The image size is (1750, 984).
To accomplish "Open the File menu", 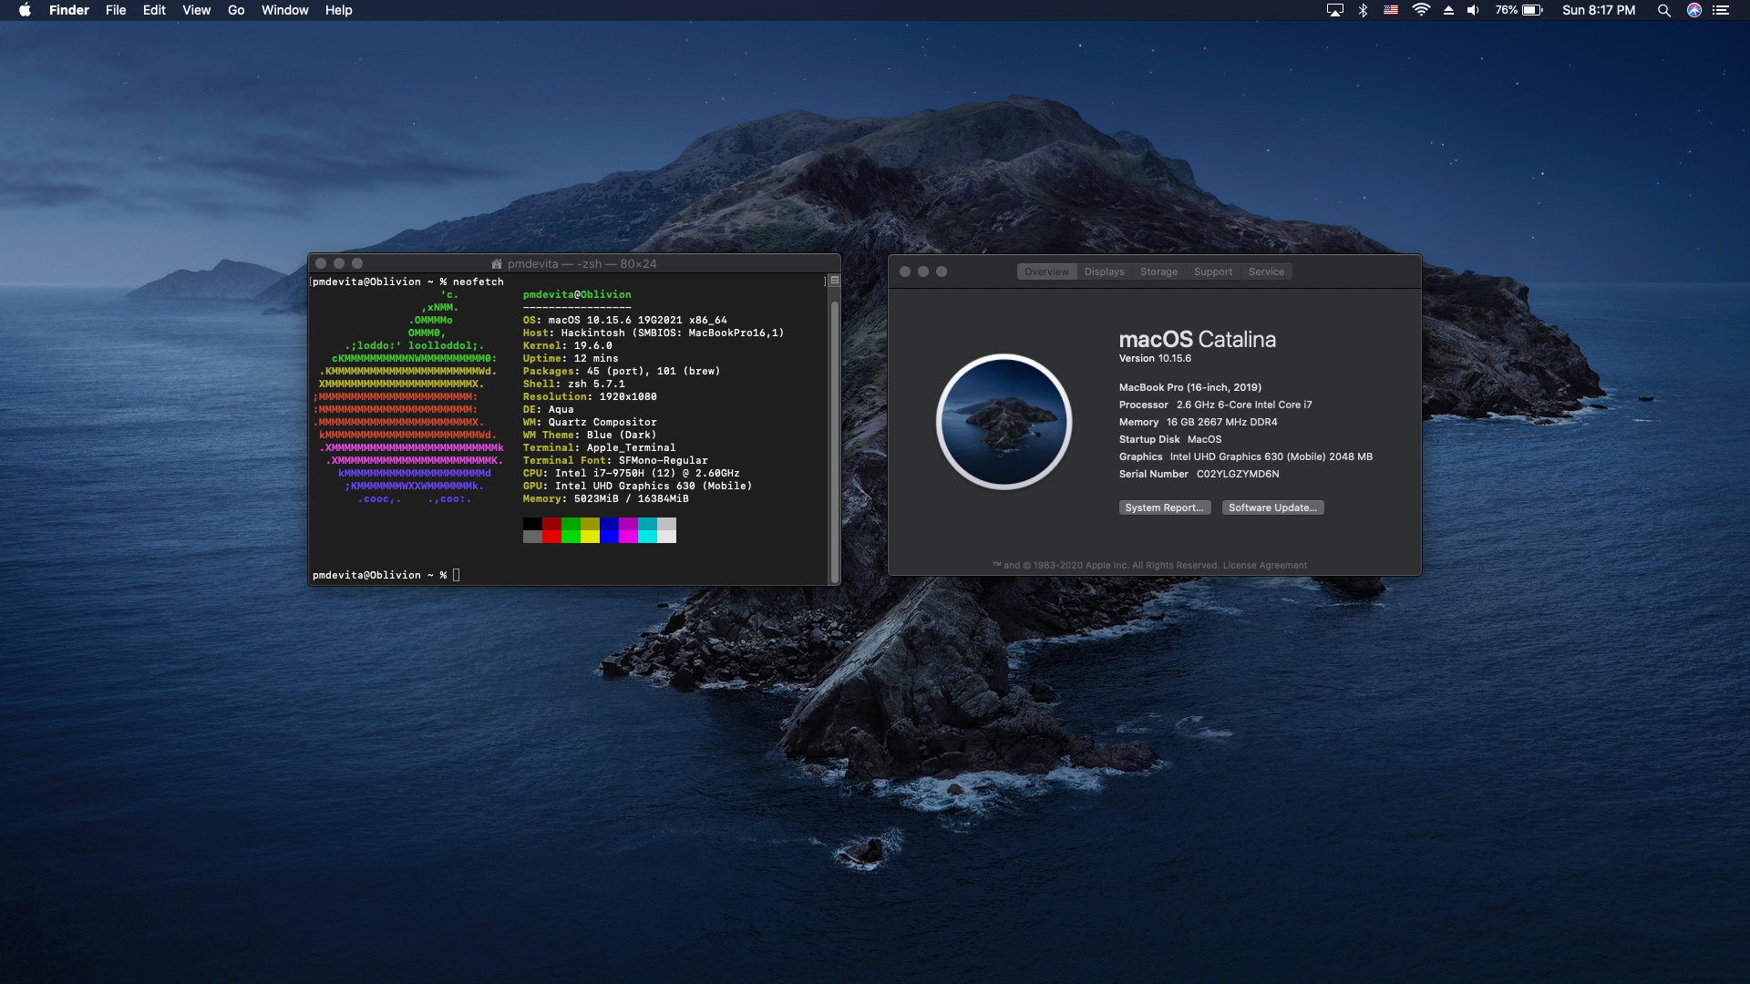I will 116,10.
